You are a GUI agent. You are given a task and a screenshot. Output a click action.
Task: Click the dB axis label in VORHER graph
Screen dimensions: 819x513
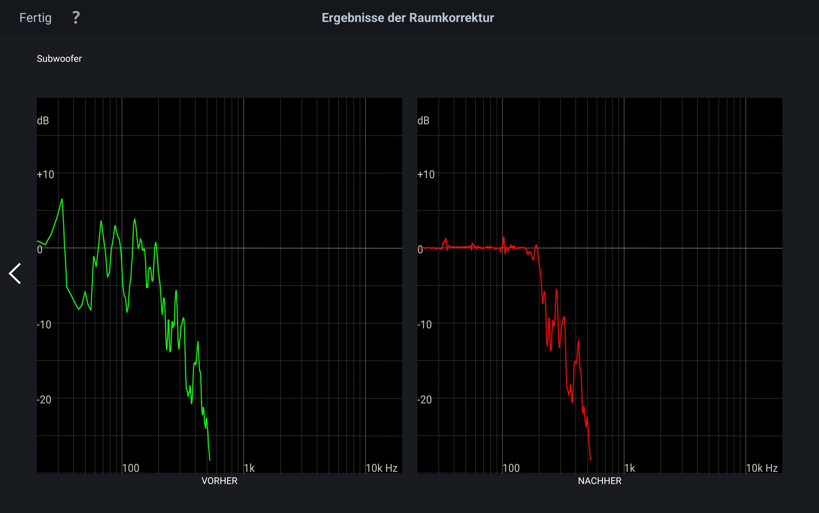pyautogui.click(x=43, y=120)
